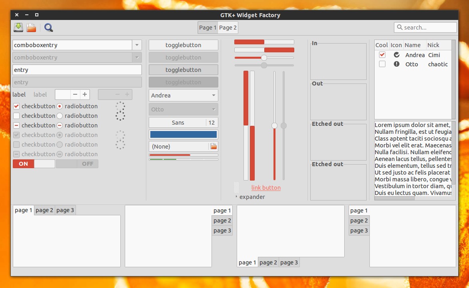This screenshot has height=288, width=469.
Task: Click the blue color button
Action: [x=183, y=134]
